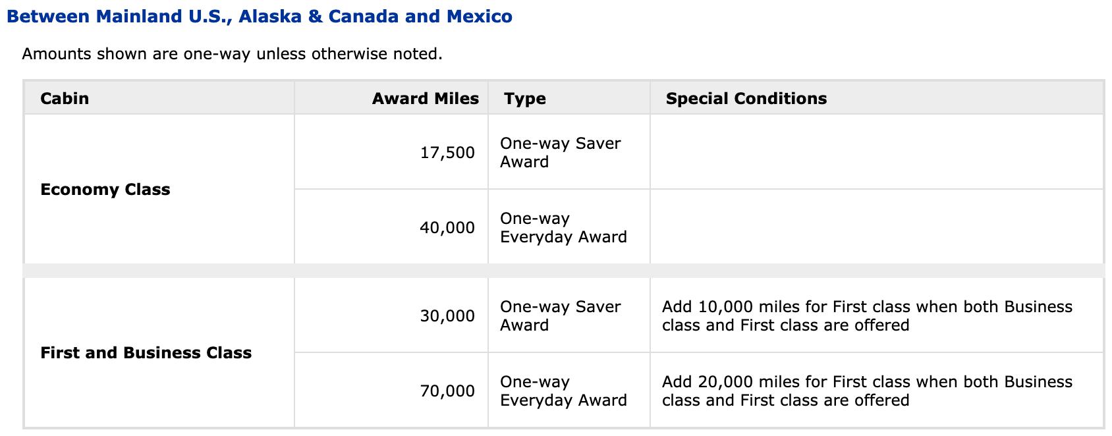Click the 40,000 award miles value
This screenshot has width=1112, height=436.
tap(447, 228)
